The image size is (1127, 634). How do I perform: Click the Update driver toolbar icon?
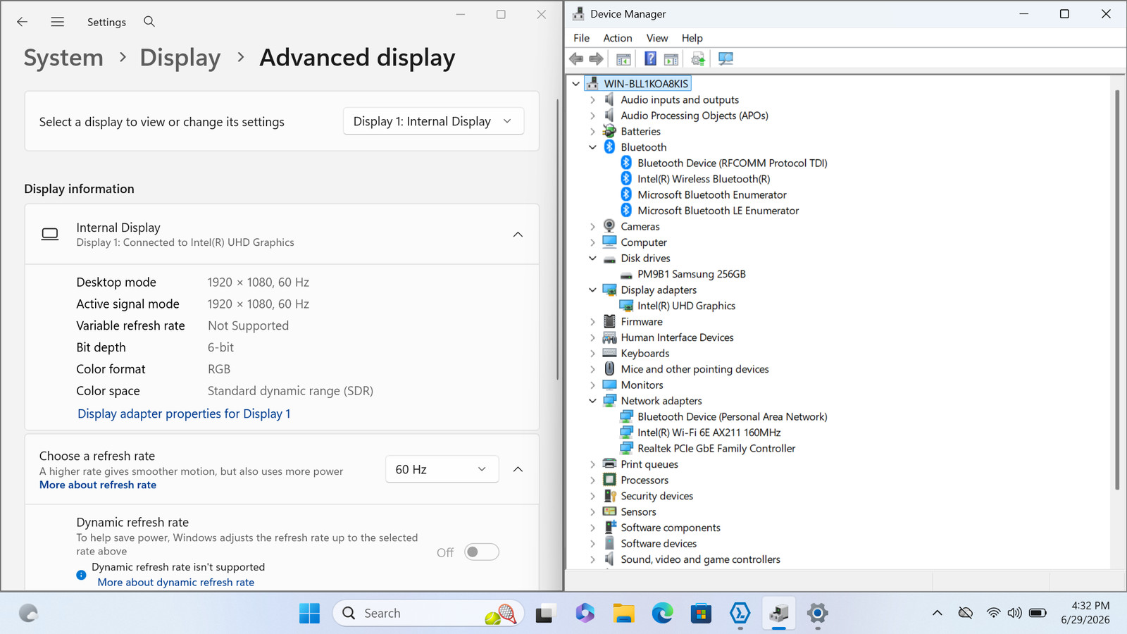pyautogui.click(x=698, y=59)
